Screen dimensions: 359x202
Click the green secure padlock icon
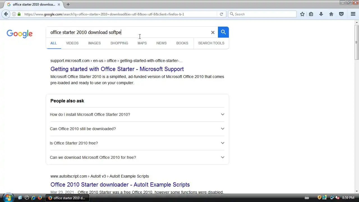point(19,14)
